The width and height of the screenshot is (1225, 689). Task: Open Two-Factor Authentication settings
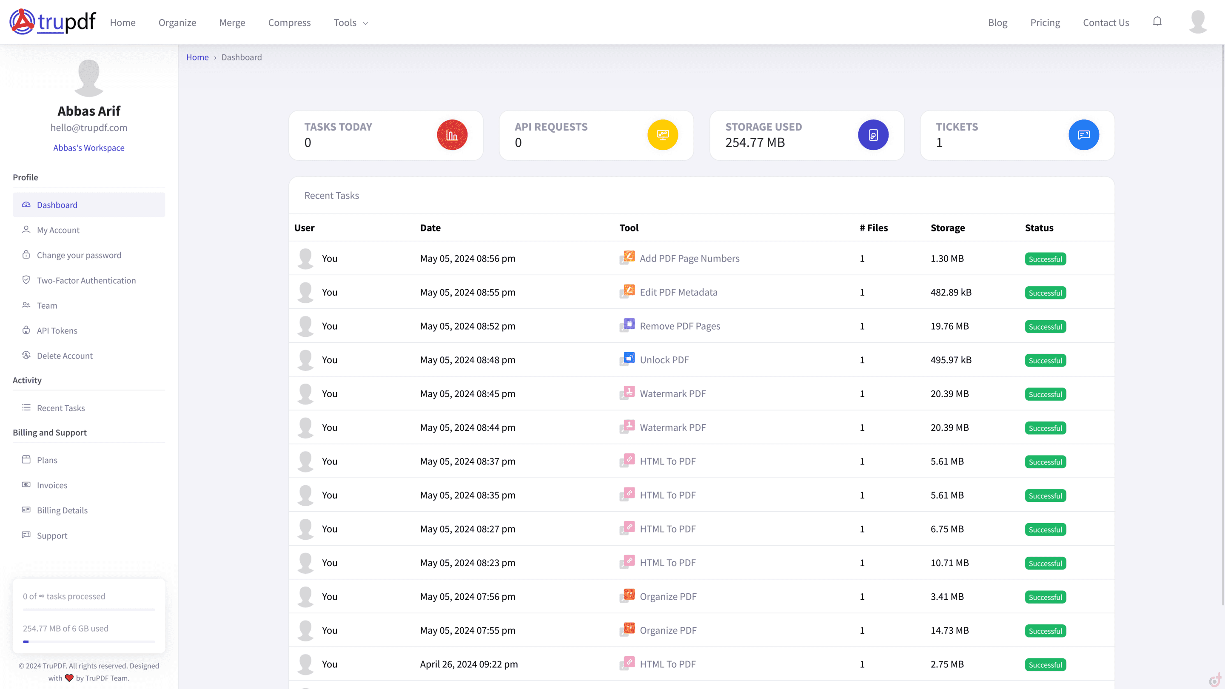86,281
